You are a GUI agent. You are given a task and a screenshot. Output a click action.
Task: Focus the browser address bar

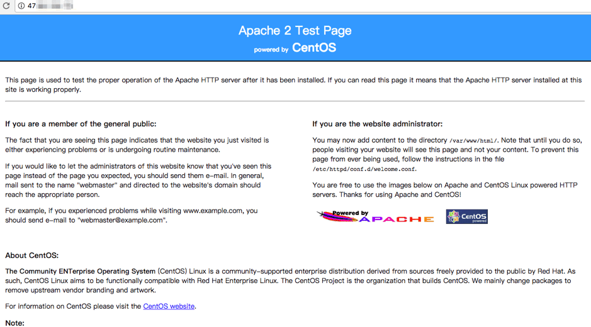pos(303,6)
